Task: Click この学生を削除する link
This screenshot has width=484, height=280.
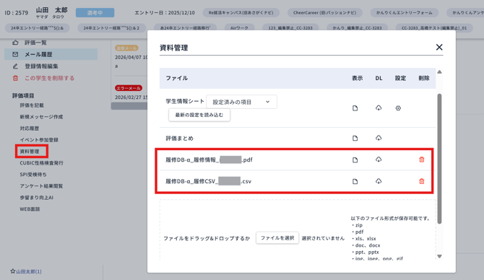Action: 49,78
